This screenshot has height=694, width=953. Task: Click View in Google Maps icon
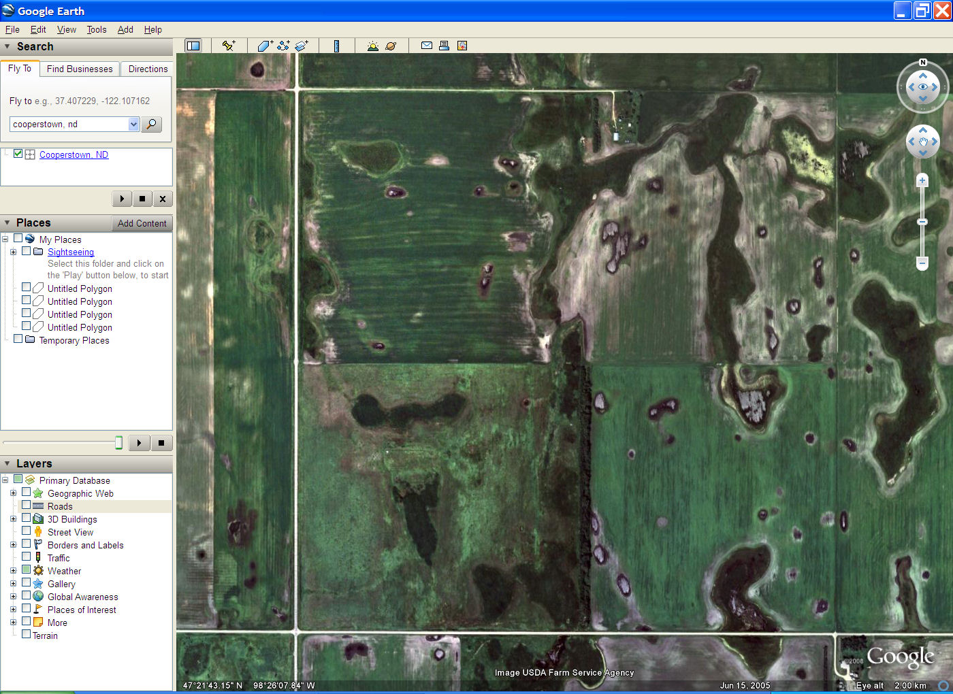click(462, 46)
